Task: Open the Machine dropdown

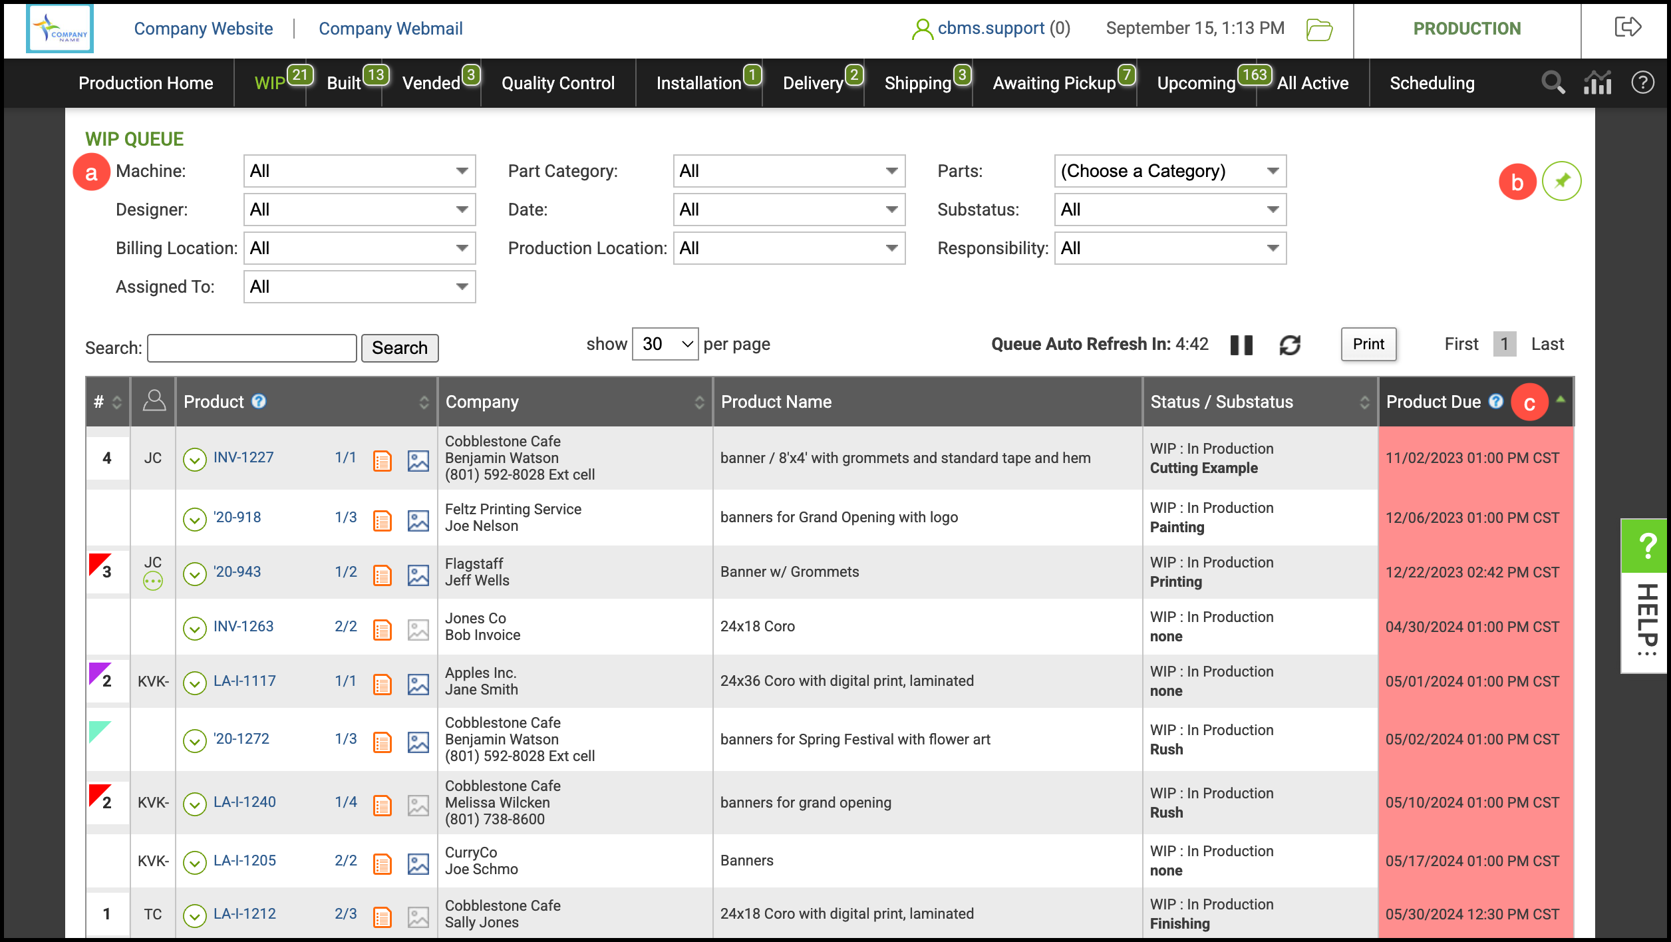Action: 359,171
